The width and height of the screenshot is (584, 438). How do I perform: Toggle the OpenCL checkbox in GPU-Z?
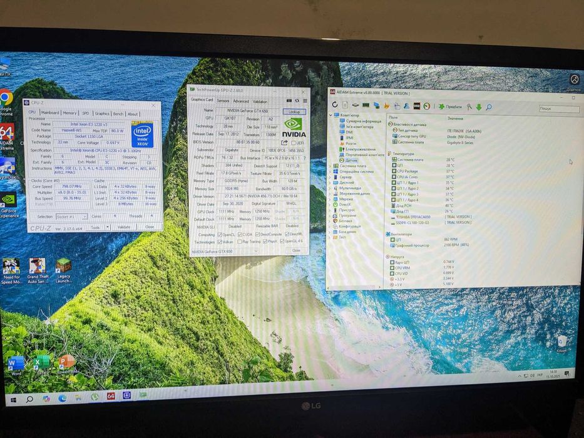click(220, 235)
